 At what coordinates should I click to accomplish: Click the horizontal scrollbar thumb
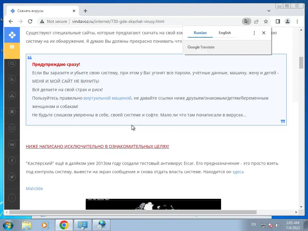point(133,212)
